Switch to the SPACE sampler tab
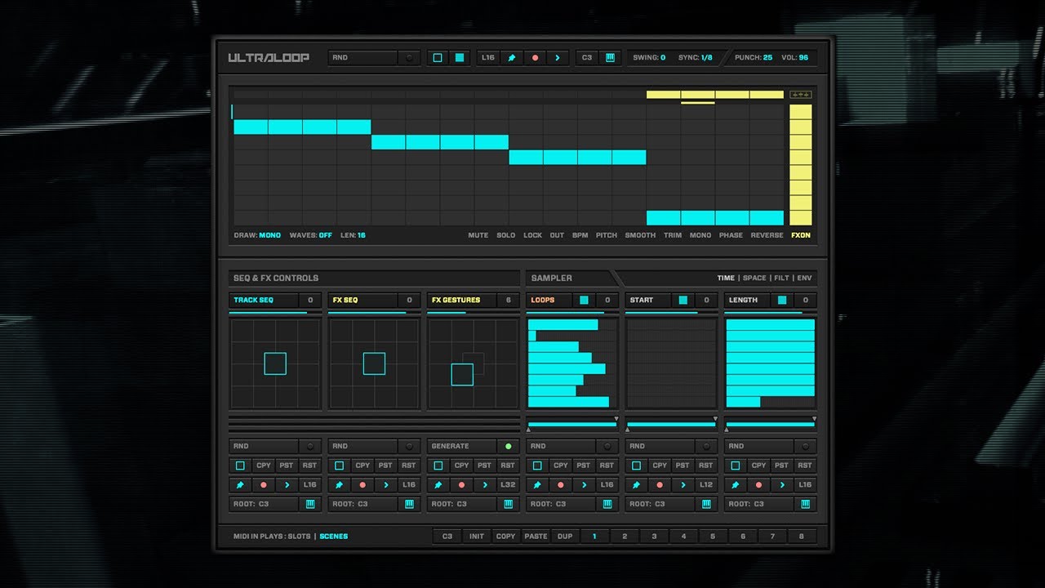This screenshot has width=1045, height=588. point(754,278)
